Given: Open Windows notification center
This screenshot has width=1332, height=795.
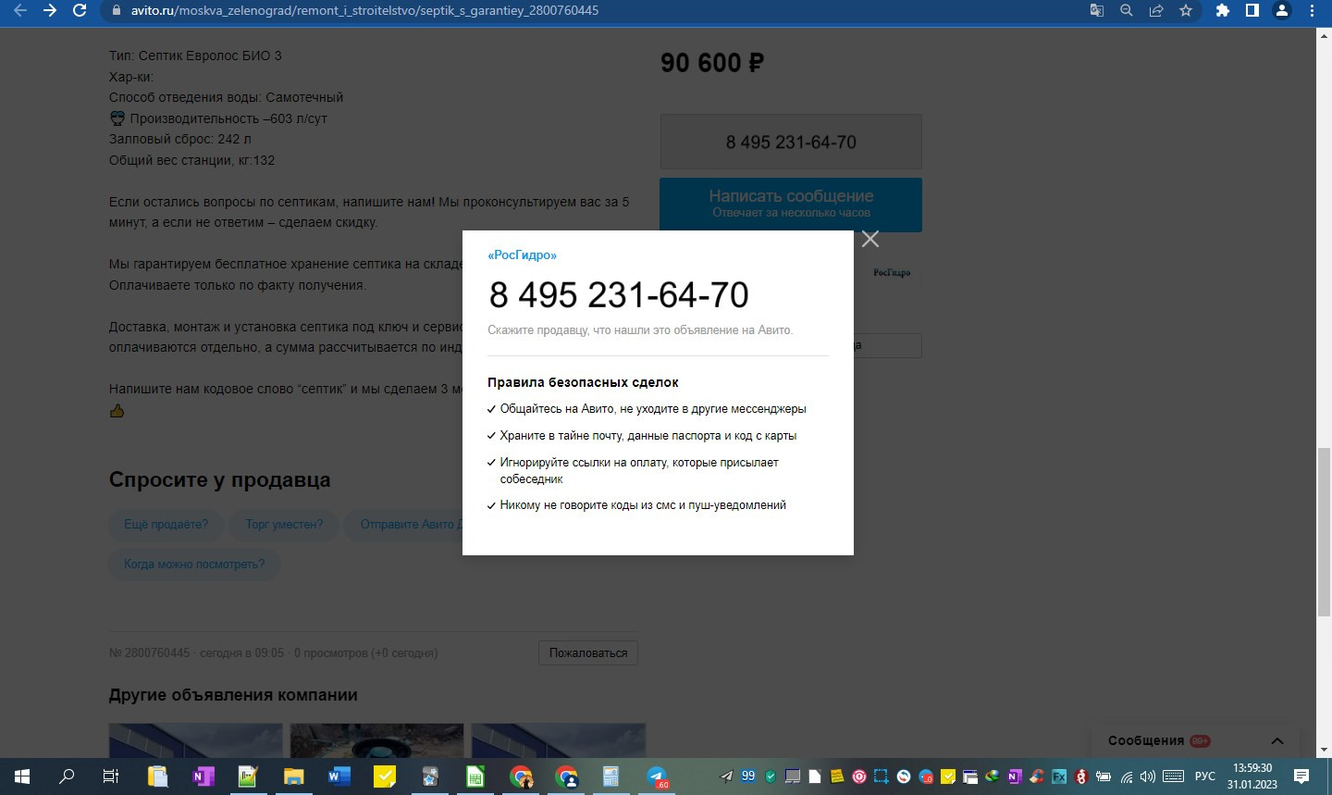Looking at the screenshot, I should tap(1301, 776).
